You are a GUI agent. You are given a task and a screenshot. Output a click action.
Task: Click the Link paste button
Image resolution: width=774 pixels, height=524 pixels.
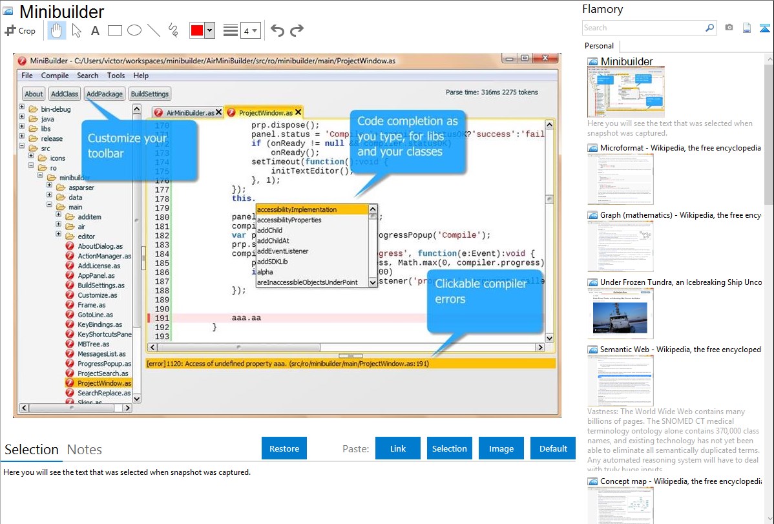pos(398,448)
